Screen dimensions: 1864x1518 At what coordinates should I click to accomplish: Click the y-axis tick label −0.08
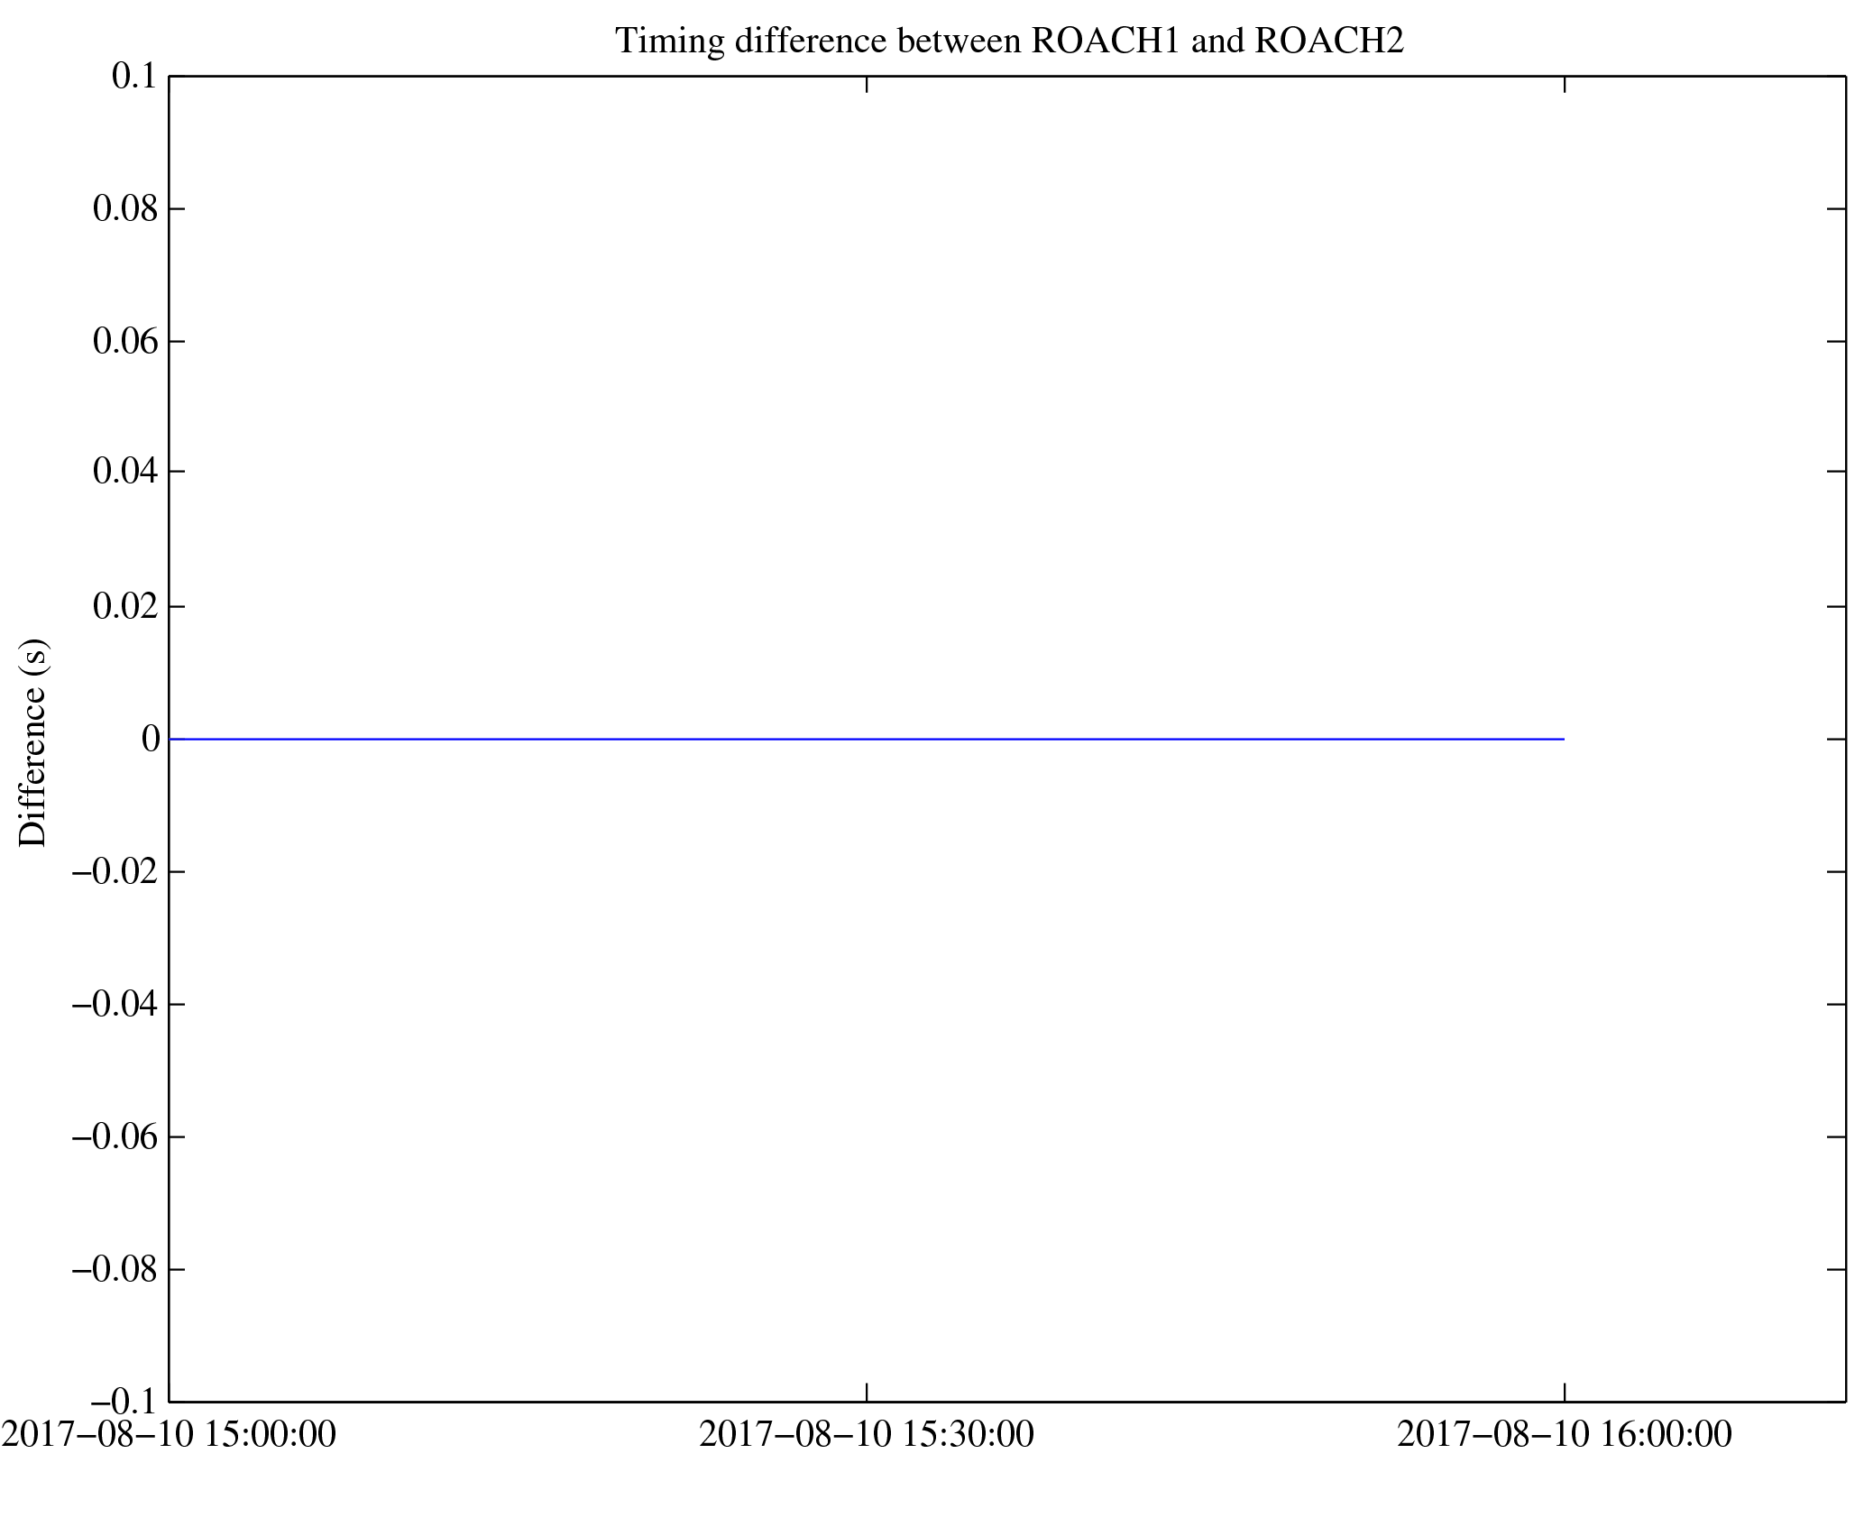tap(116, 1270)
